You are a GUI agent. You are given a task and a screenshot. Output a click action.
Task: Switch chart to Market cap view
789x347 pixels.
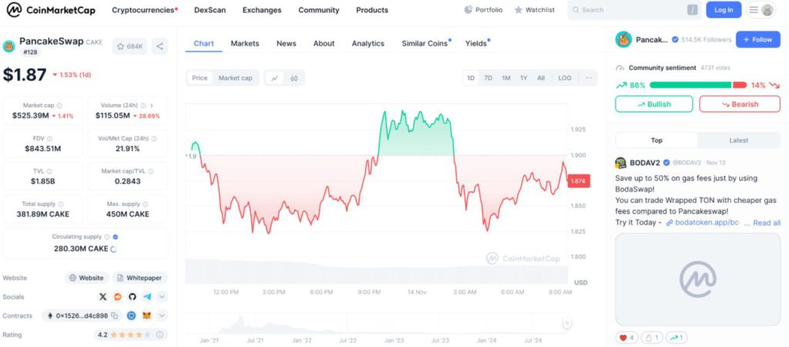pyautogui.click(x=235, y=78)
